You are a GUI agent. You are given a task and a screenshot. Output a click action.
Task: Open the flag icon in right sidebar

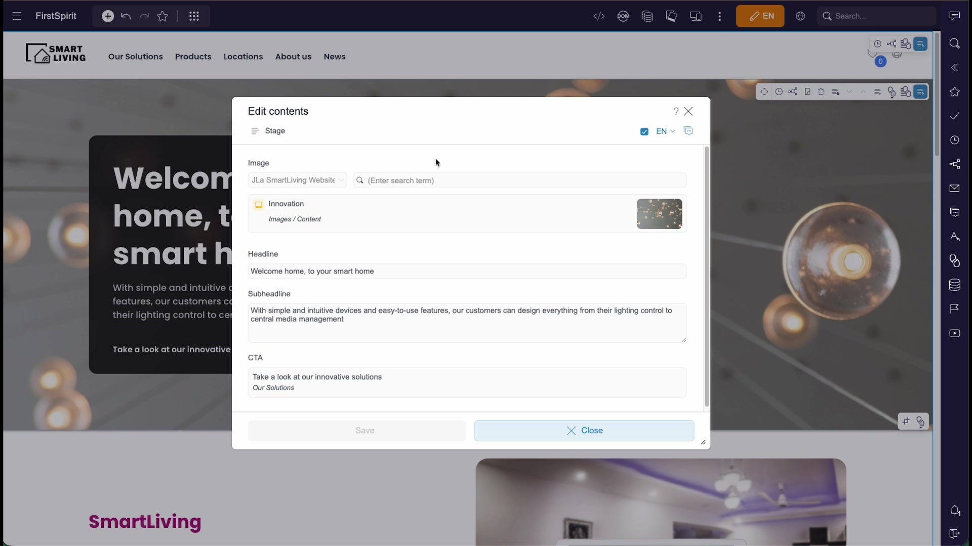[x=955, y=309]
